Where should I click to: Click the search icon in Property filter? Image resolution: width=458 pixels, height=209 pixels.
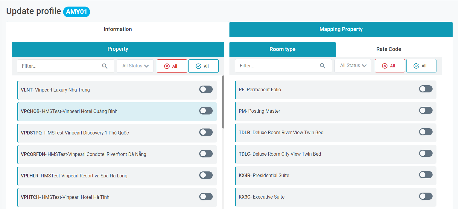(x=105, y=66)
